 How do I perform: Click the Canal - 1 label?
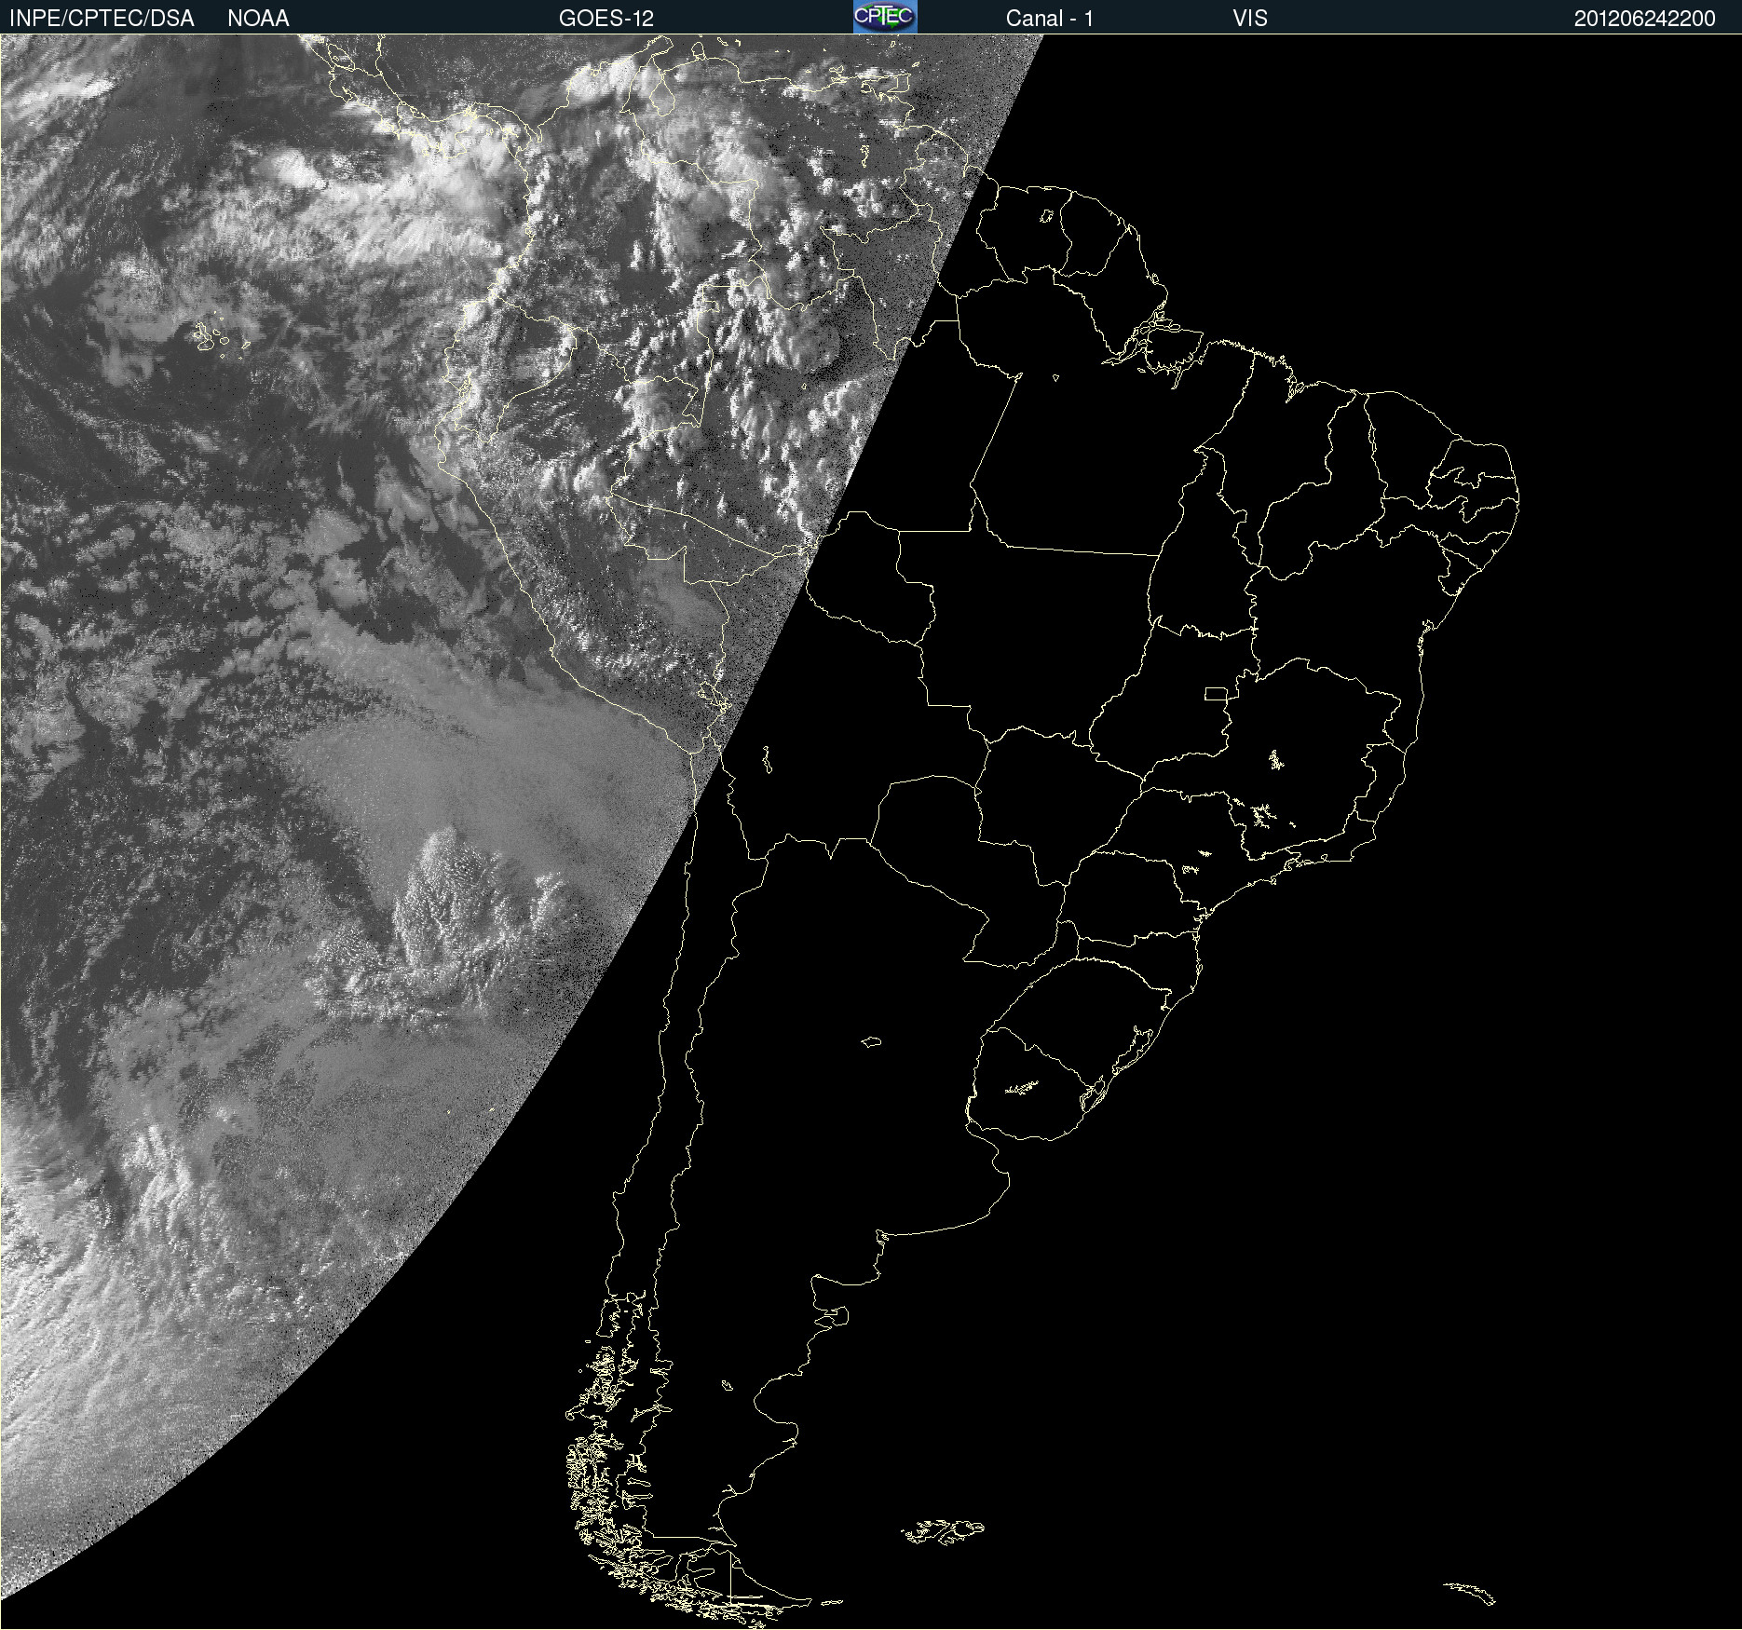pos(1050,19)
